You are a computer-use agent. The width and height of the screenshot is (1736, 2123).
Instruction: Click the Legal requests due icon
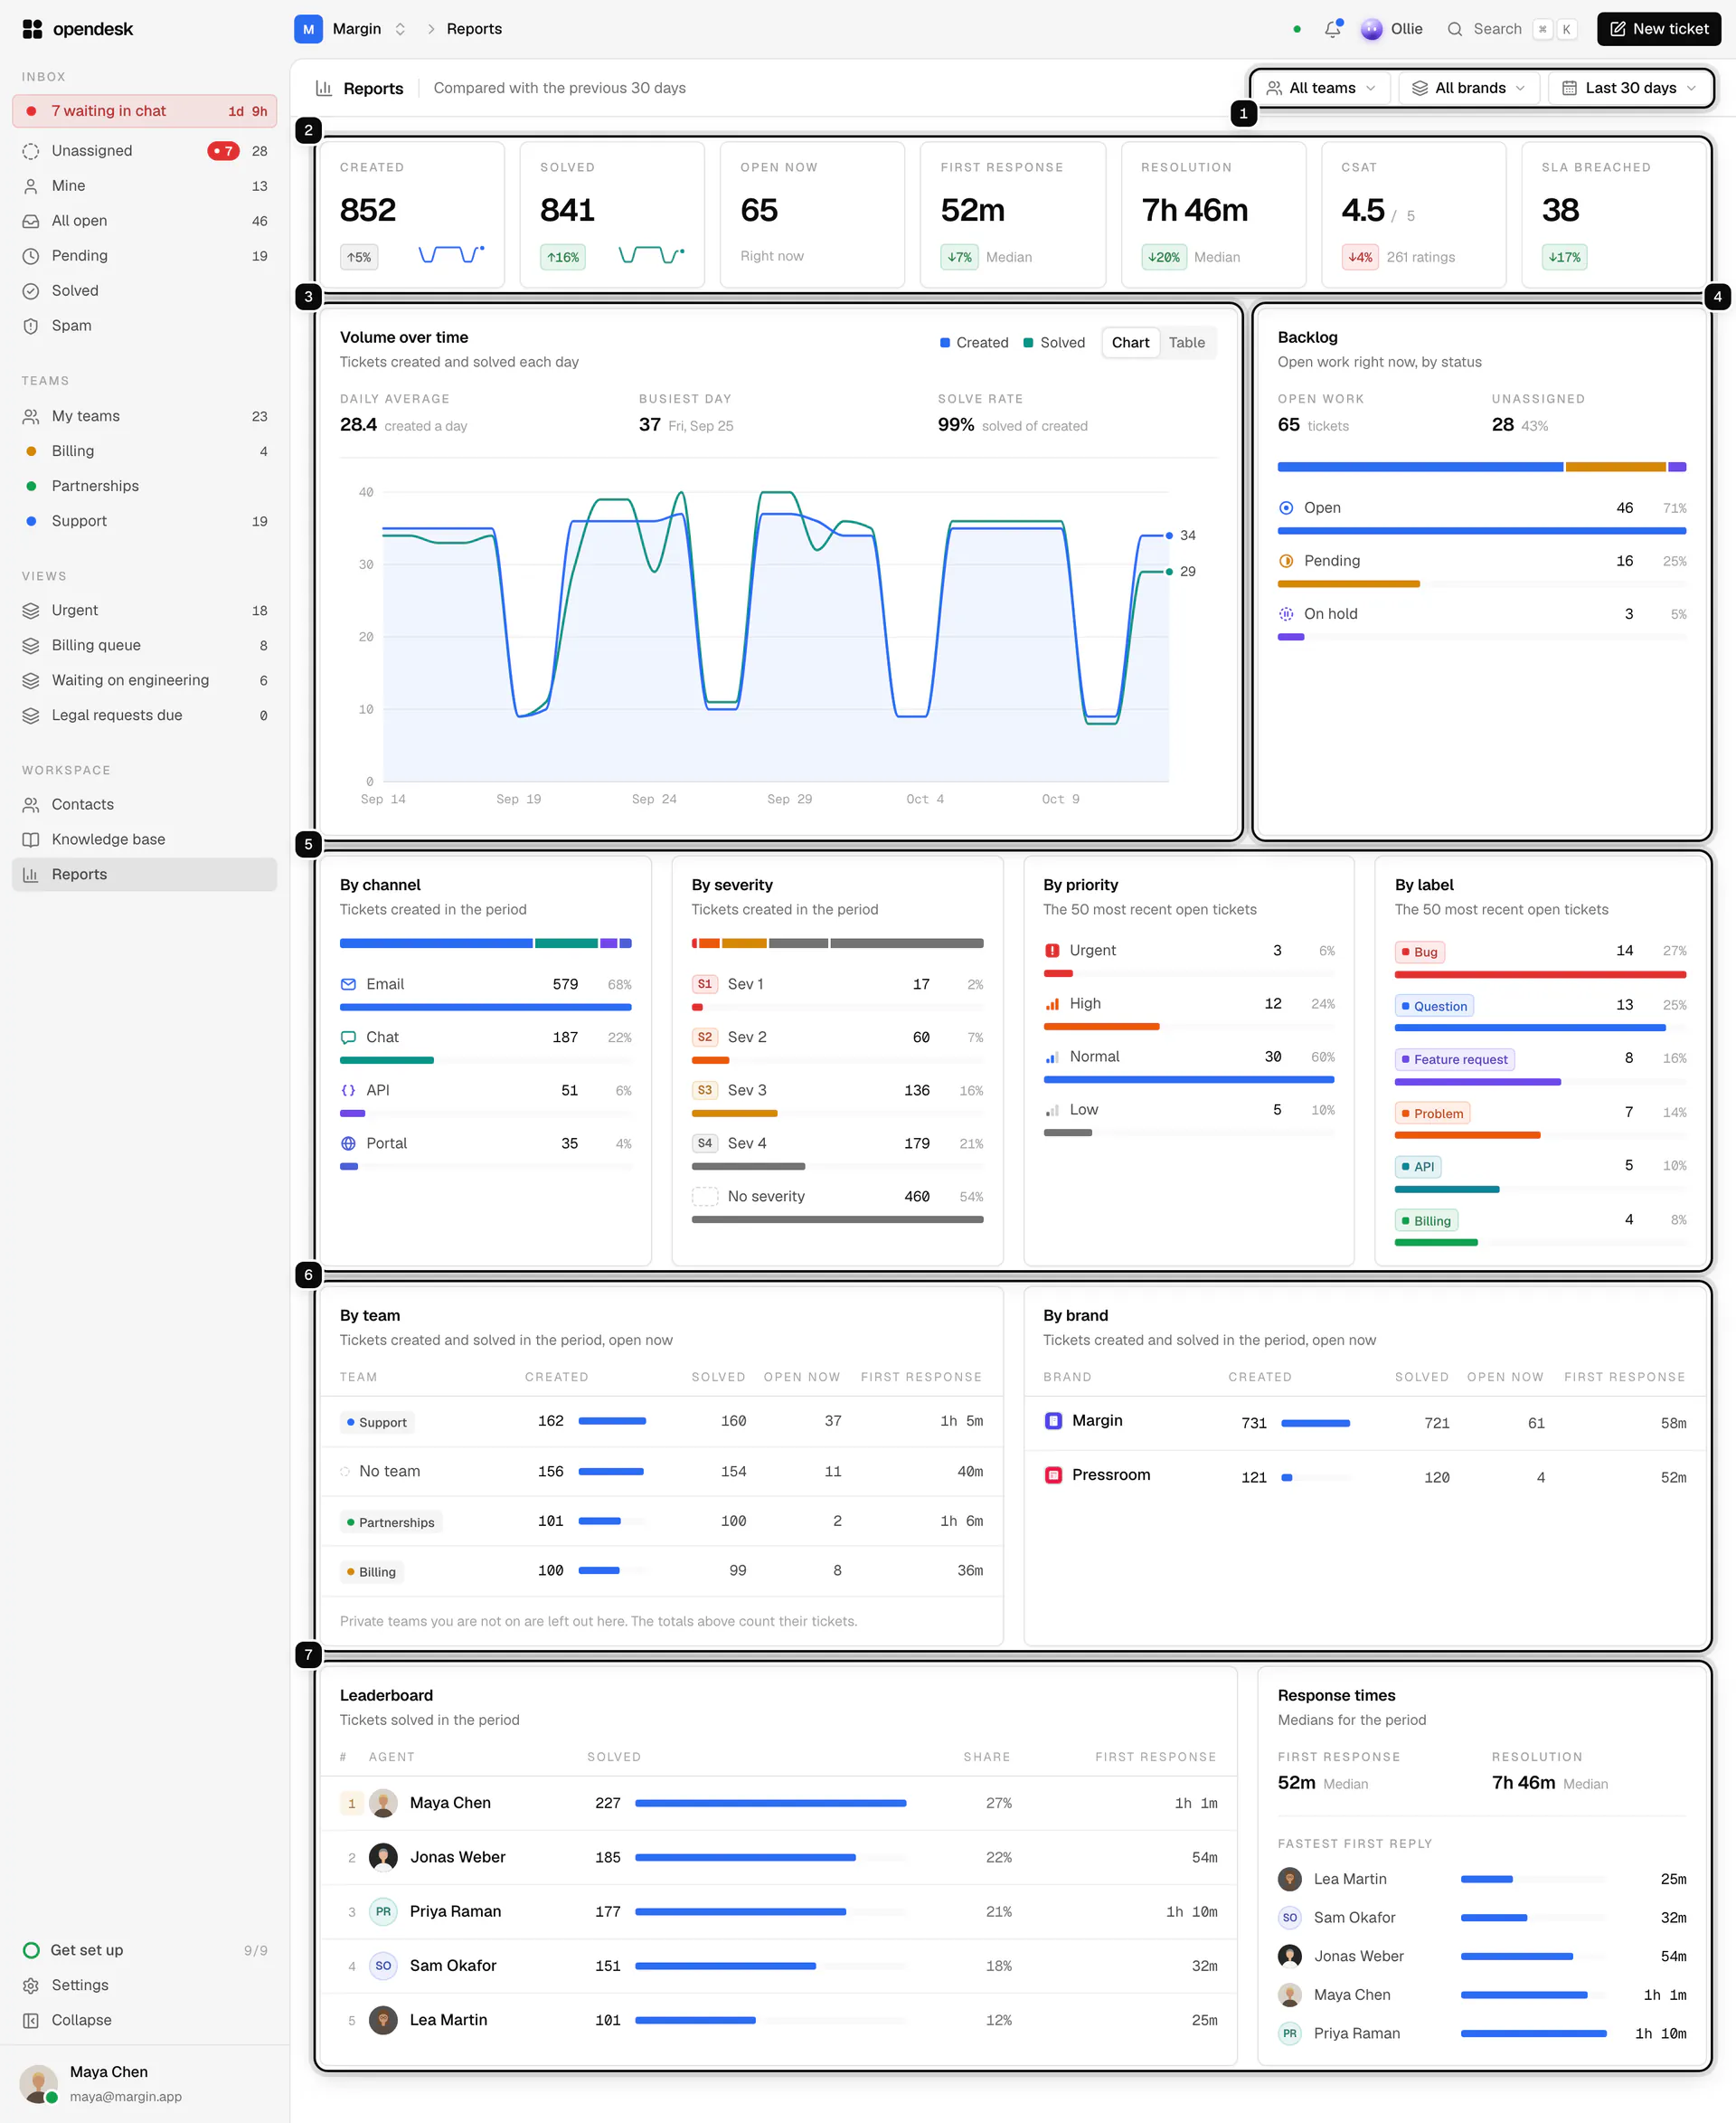click(x=31, y=716)
